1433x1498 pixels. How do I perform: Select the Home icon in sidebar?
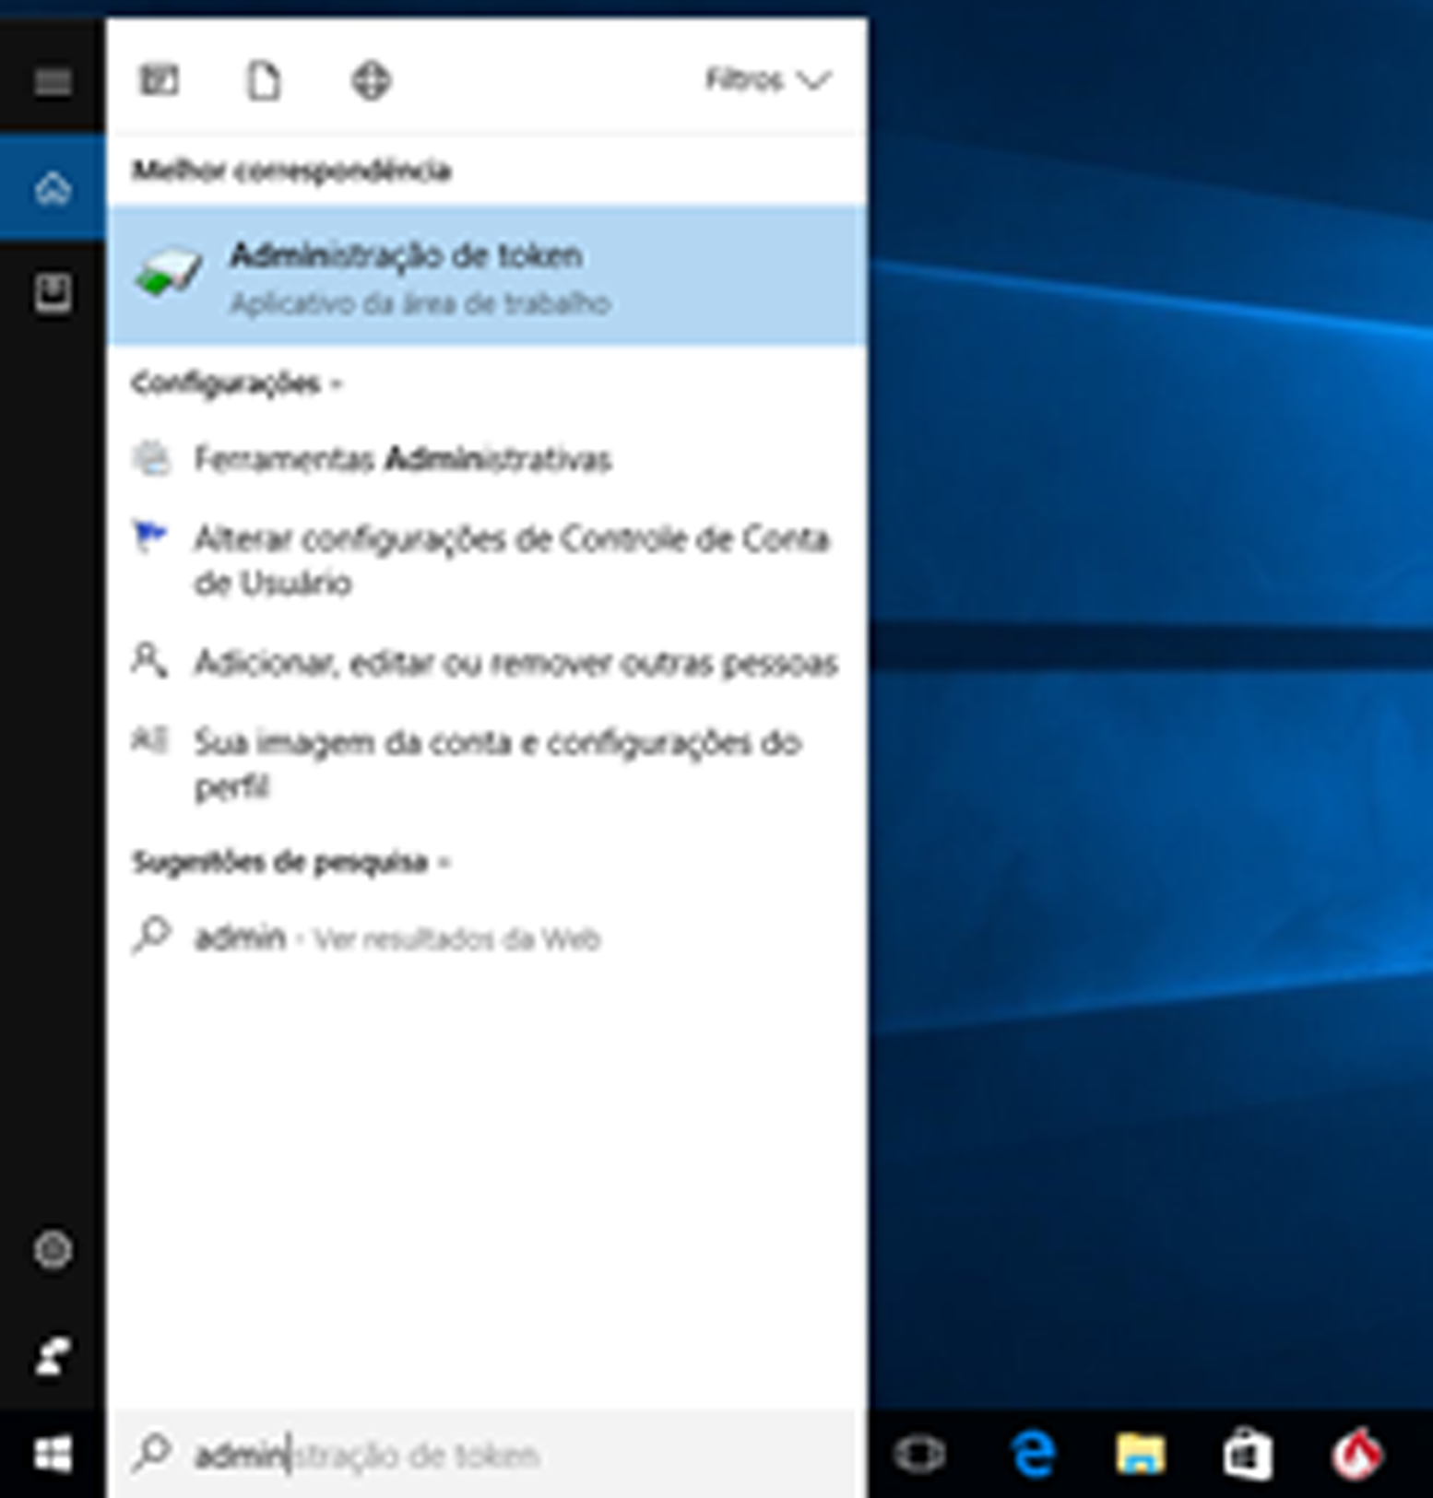pos(53,188)
